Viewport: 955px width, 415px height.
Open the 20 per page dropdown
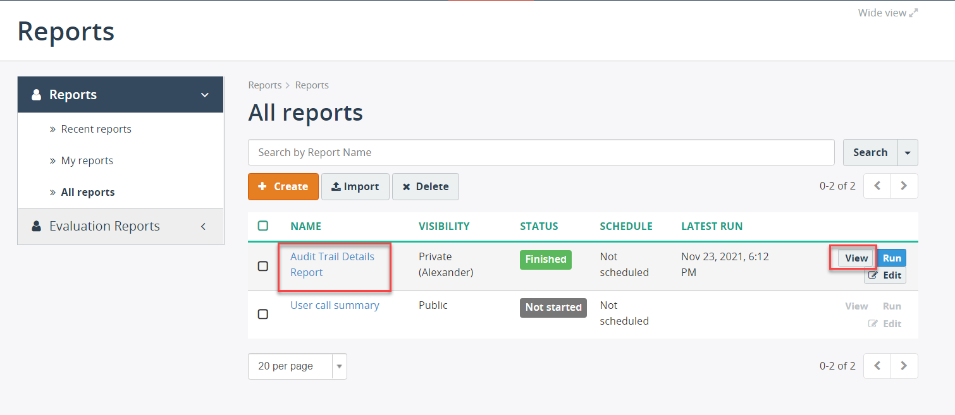(x=297, y=366)
